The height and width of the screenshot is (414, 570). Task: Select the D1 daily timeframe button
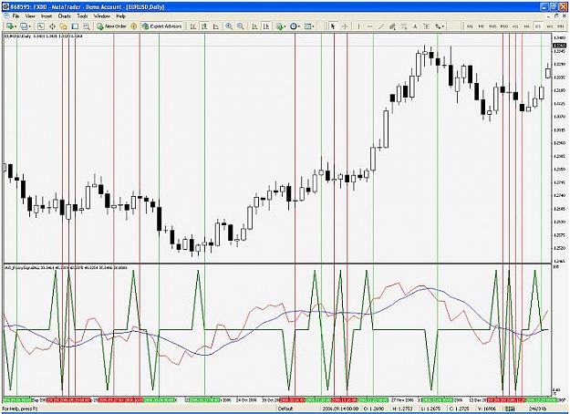coord(538,26)
